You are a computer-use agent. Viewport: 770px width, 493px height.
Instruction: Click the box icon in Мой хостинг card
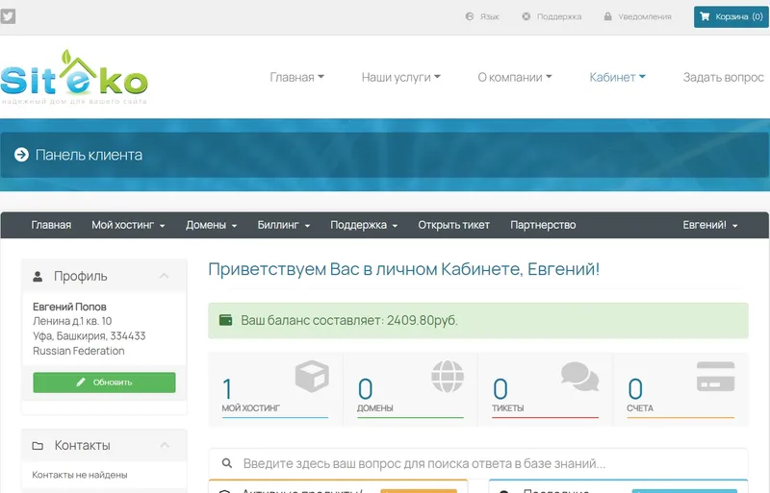[312, 377]
